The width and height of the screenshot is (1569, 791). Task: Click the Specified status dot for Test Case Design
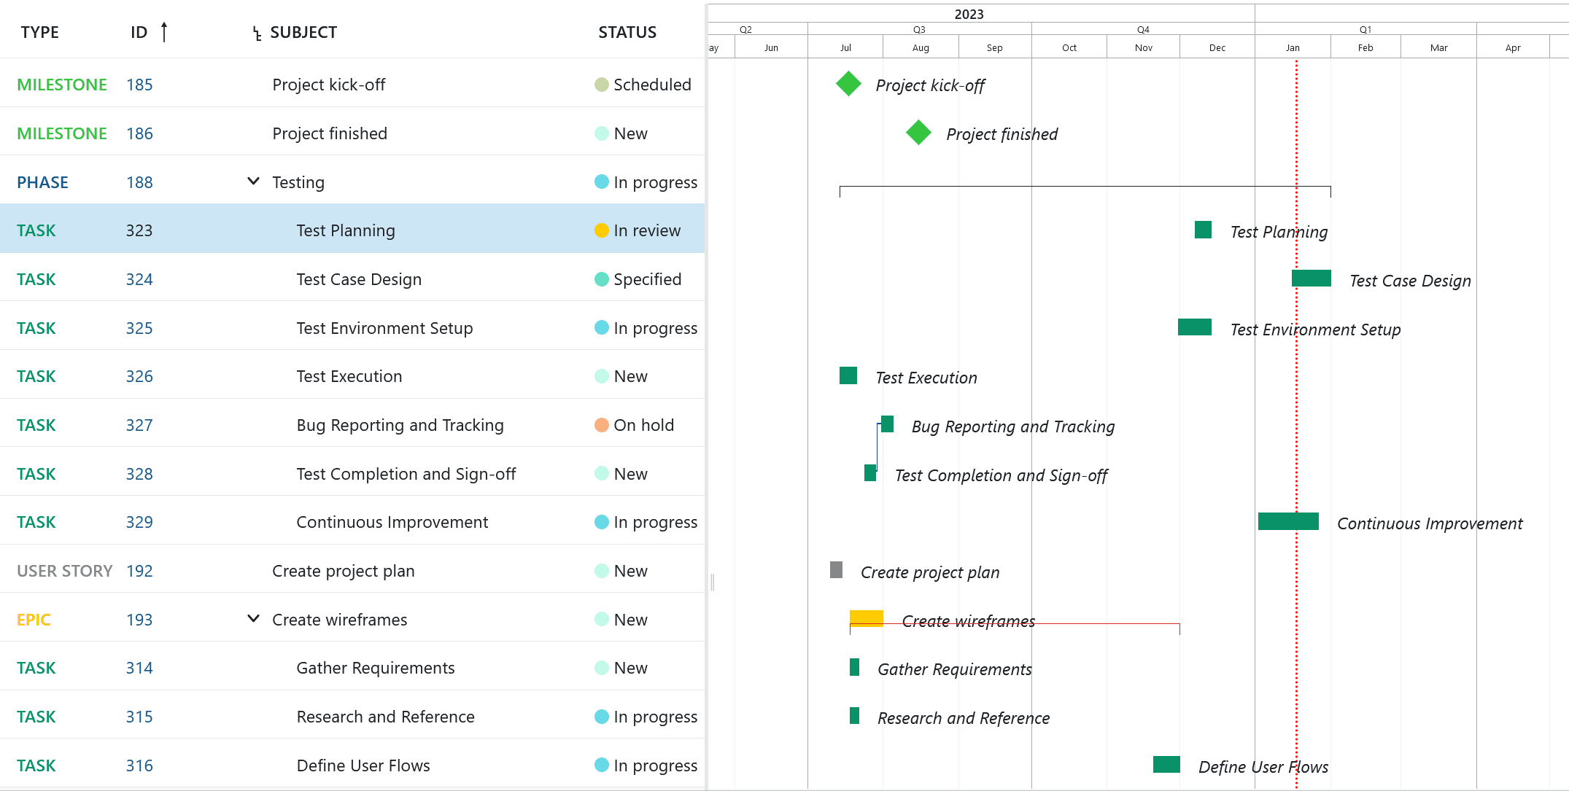pyautogui.click(x=601, y=278)
